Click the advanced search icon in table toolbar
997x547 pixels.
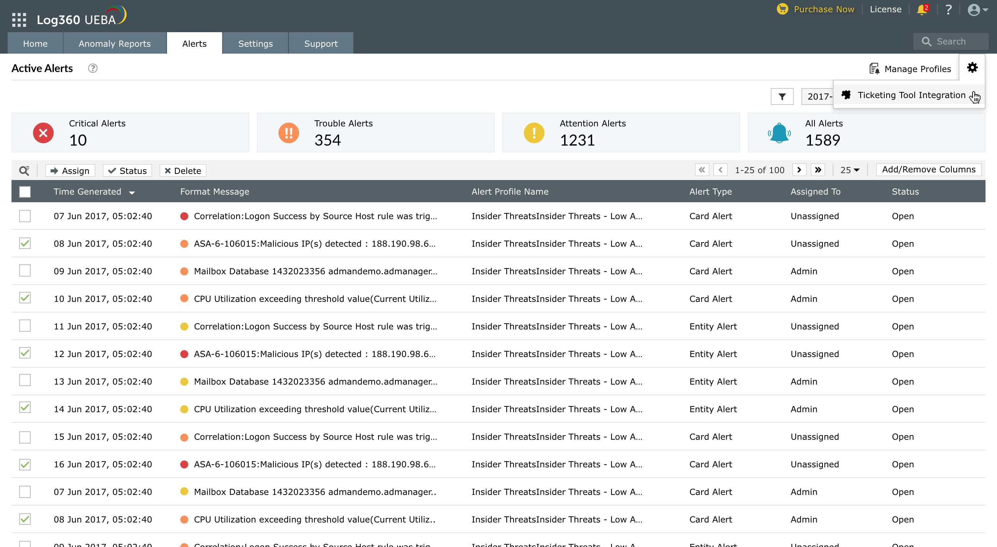point(25,170)
